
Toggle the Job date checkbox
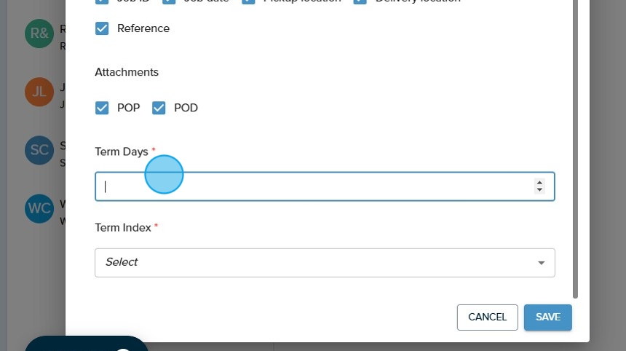pyautogui.click(x=169, y=1)
